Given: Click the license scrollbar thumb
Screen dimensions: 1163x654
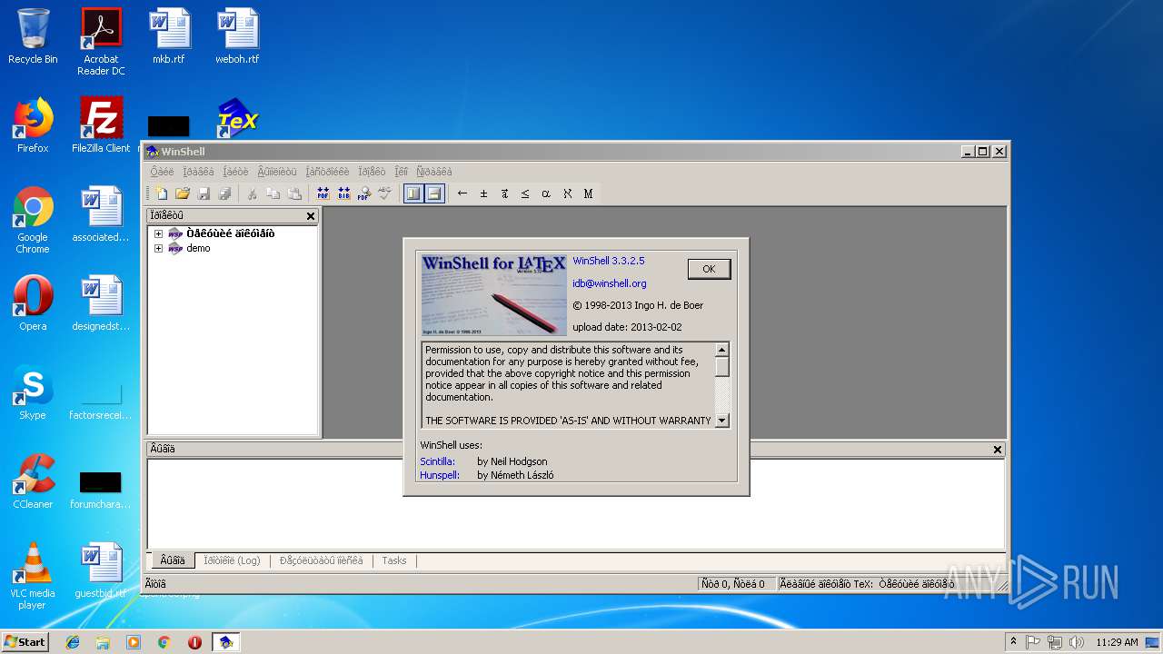Looking at the screenshot, I should click(722, 366).
